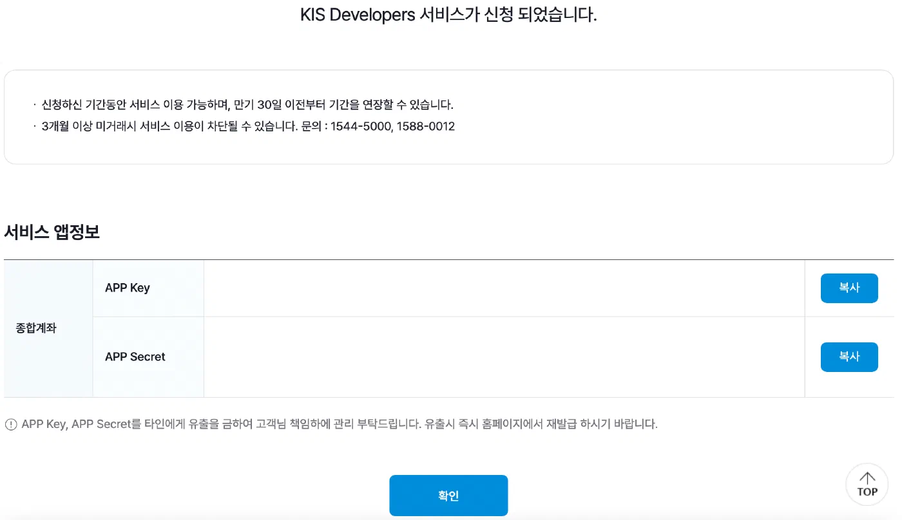Copy the APP Key value
This screenshot has width=902, height=520.
click(849, 288)
